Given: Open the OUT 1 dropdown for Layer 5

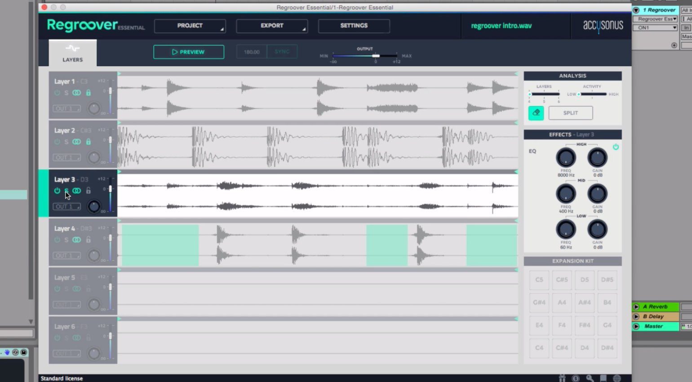Looking at the screenshot, I should click(67, 304).
